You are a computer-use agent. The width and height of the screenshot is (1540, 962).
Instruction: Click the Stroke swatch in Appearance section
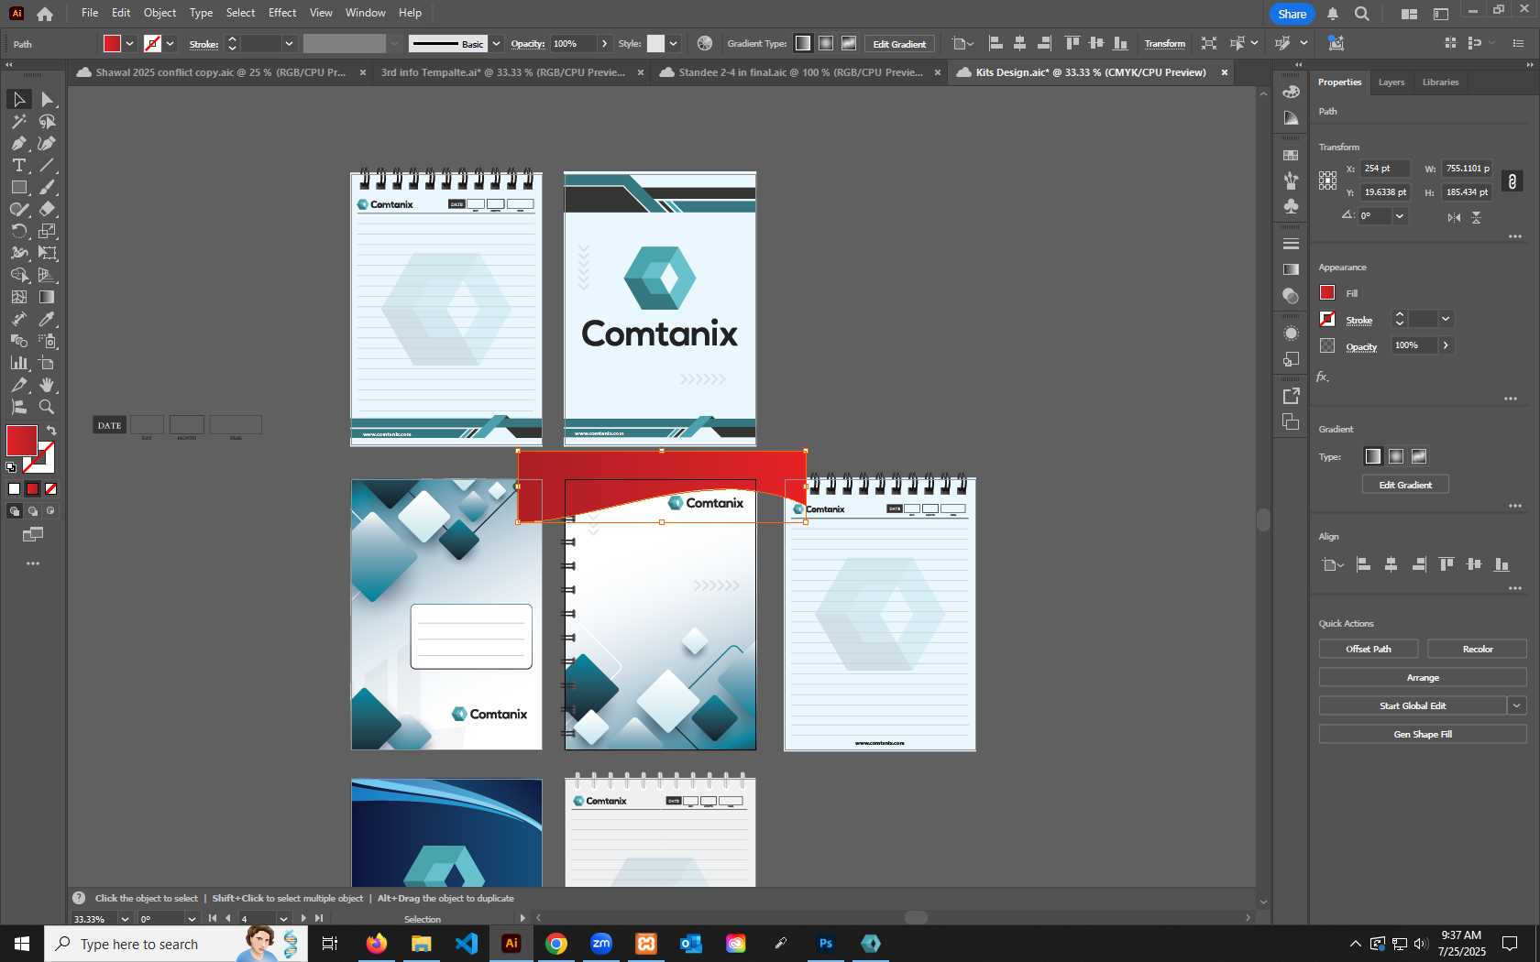(x=1327, y=319)
